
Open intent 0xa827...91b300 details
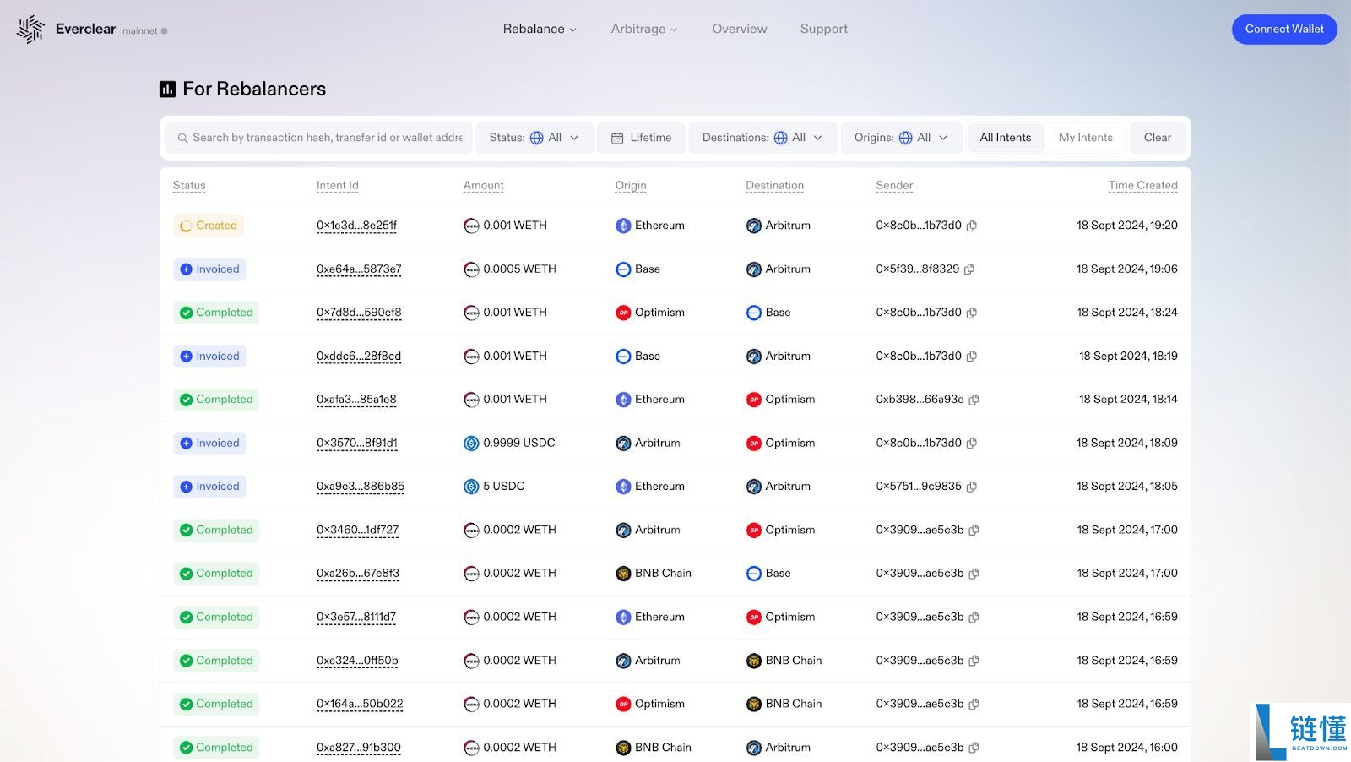point(359,748)
